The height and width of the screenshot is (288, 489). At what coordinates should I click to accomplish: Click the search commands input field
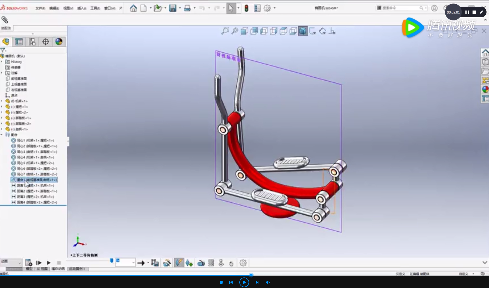402,8
